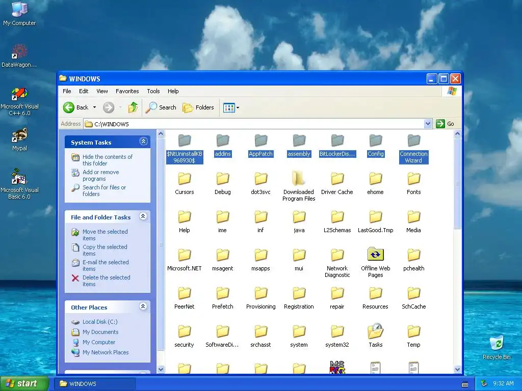
Task: Open the View menu
Action: pos(102,91)
